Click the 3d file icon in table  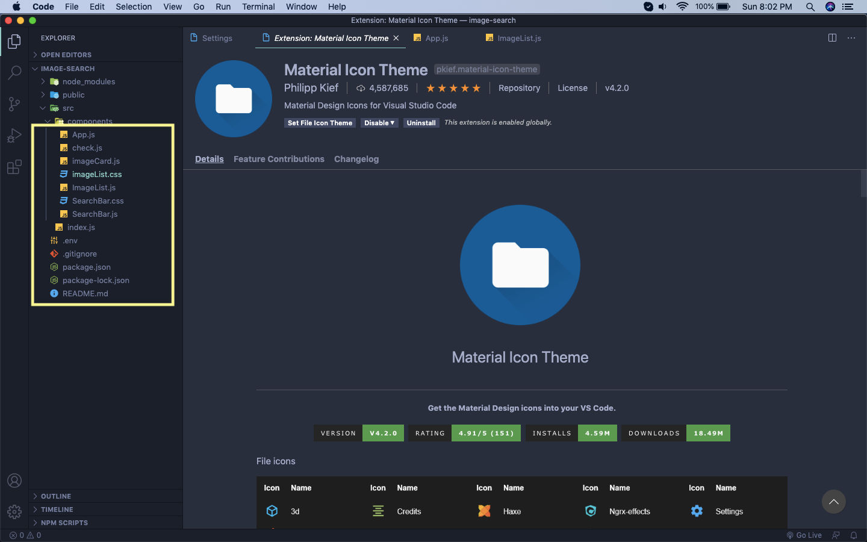click(272, 511)
